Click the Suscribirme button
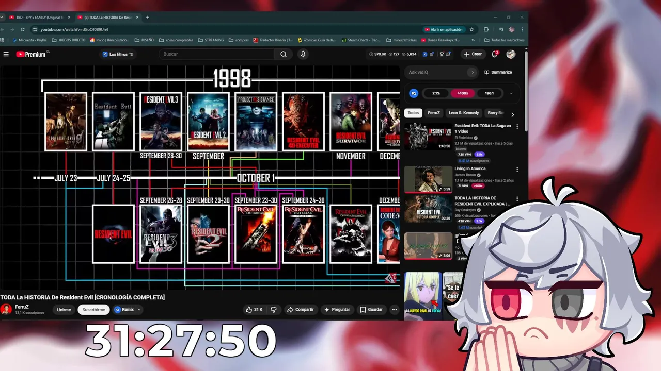The height and width of the screenshot is (371, 661). [x=94, y=310]
